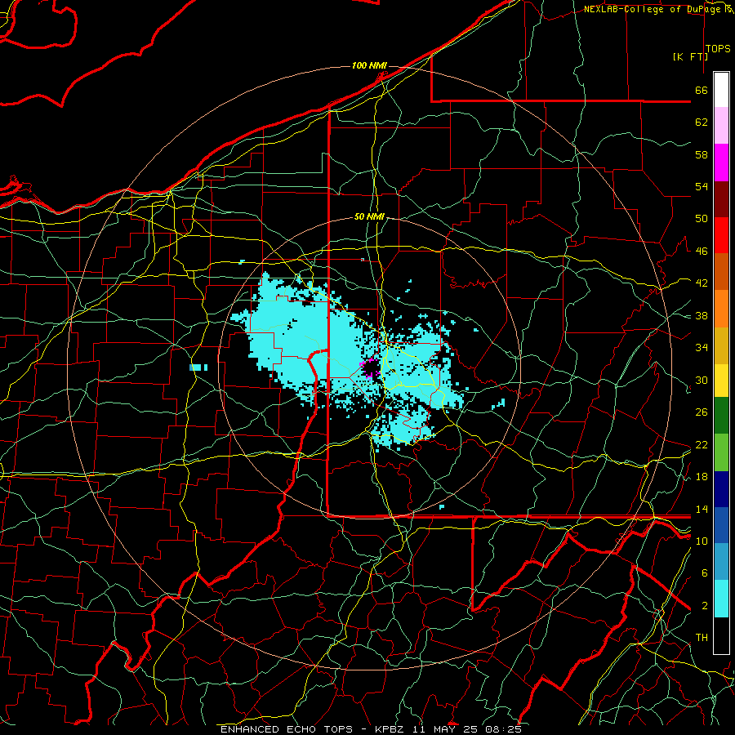Click the yellow 34 kft legend swatch
The image size is (735, 735).
pyautogui.click(x=721, y=381)
